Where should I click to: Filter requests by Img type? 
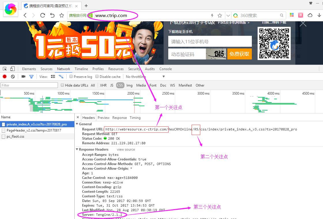tap(129, 85)
